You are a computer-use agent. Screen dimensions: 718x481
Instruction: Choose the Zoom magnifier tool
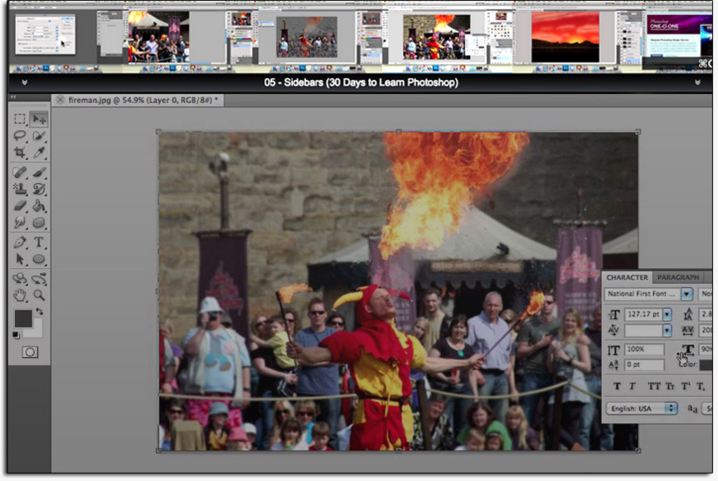click(39, 295)
